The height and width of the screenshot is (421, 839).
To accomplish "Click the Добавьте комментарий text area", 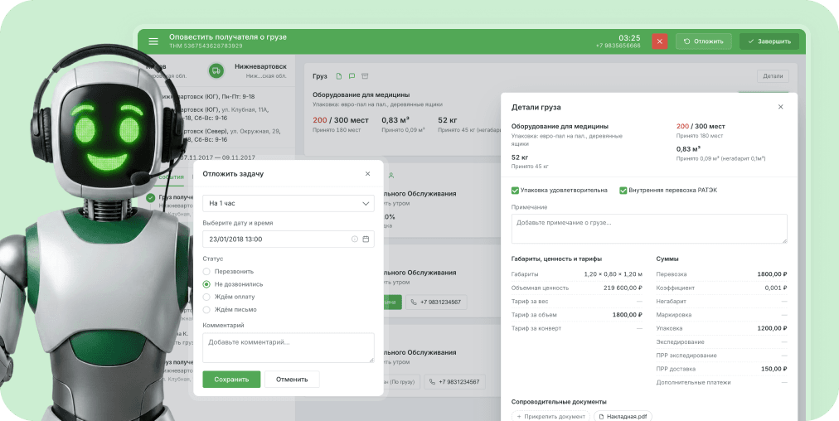I will 289,348.
